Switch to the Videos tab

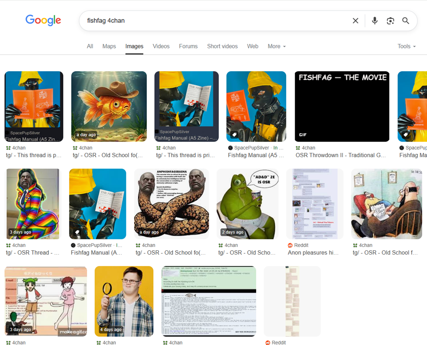point(161,46)
